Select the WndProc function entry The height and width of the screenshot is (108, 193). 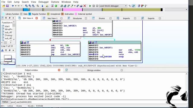(x=7, y=29)
